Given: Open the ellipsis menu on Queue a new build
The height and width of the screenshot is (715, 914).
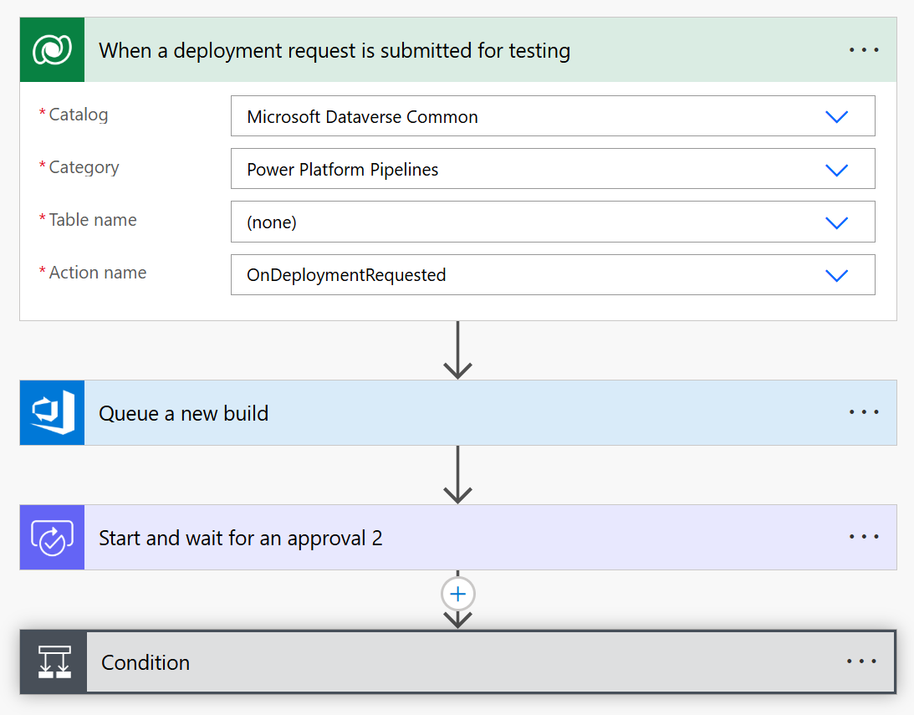Looking at the screenshot, I should pyautogui.click(x=865, y=412).
